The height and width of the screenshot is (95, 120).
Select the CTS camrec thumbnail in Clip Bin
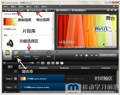(x=10, y=22)
